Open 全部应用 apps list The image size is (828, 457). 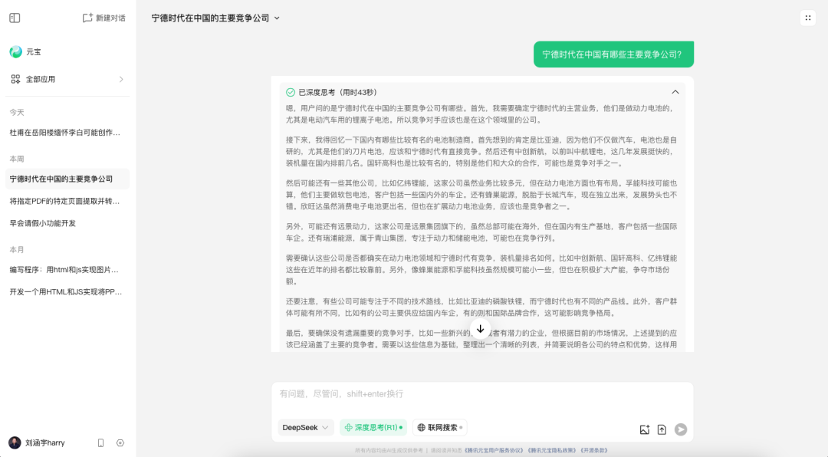[67, 79]
